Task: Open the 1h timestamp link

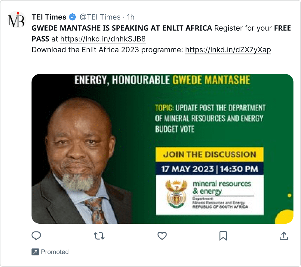Action: (x=131, y=17)
